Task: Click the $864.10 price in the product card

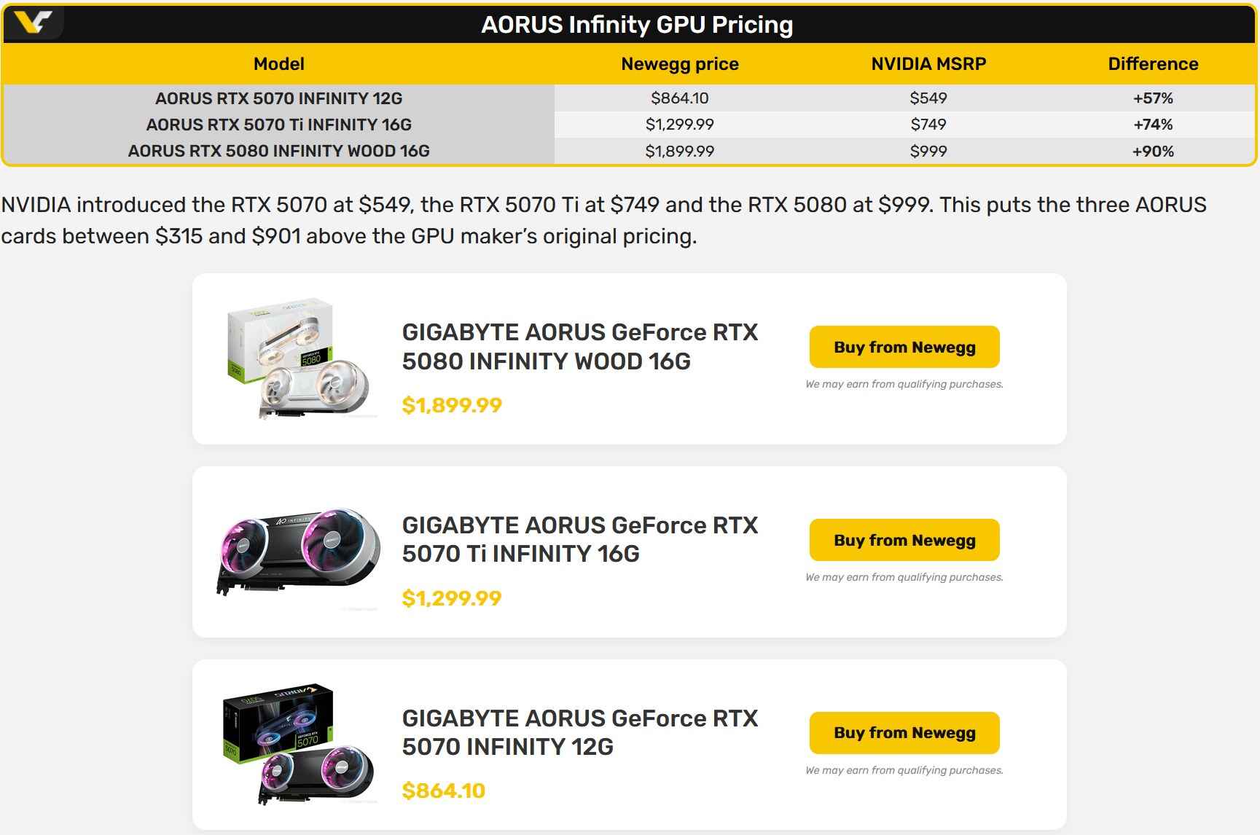Action: [443, 791]
